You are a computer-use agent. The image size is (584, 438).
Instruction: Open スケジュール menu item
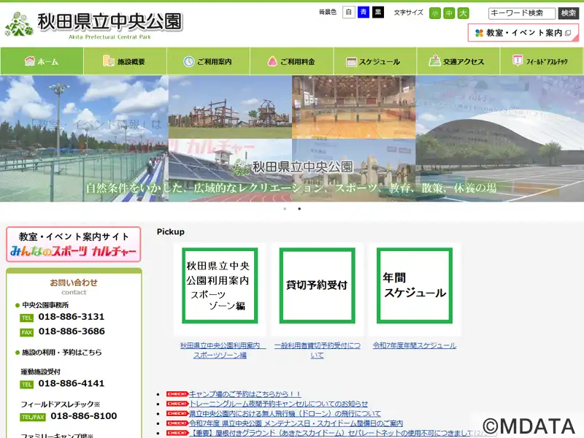pos(375,61)
